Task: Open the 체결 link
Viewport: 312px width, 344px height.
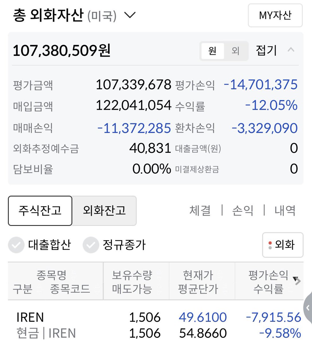Action: click(200, 210)
